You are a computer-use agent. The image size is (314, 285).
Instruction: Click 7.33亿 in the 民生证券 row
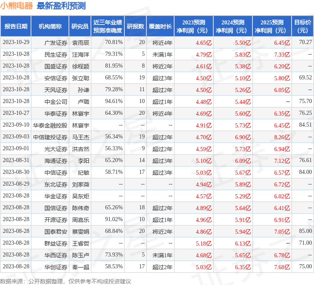pyautogui.click(x=282, y=55)
